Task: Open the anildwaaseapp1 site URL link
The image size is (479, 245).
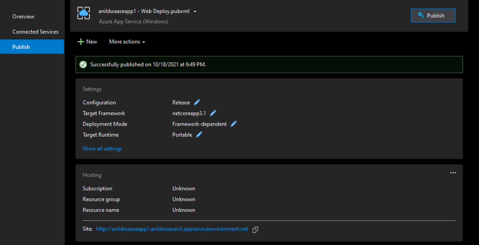Action: point(172,229)
